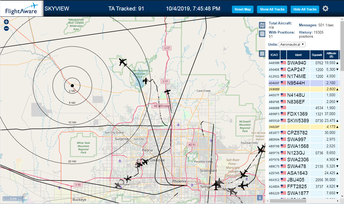
Task: Select N836EF aircraft row
Action: pyautogui.click(x=304, y=102)
